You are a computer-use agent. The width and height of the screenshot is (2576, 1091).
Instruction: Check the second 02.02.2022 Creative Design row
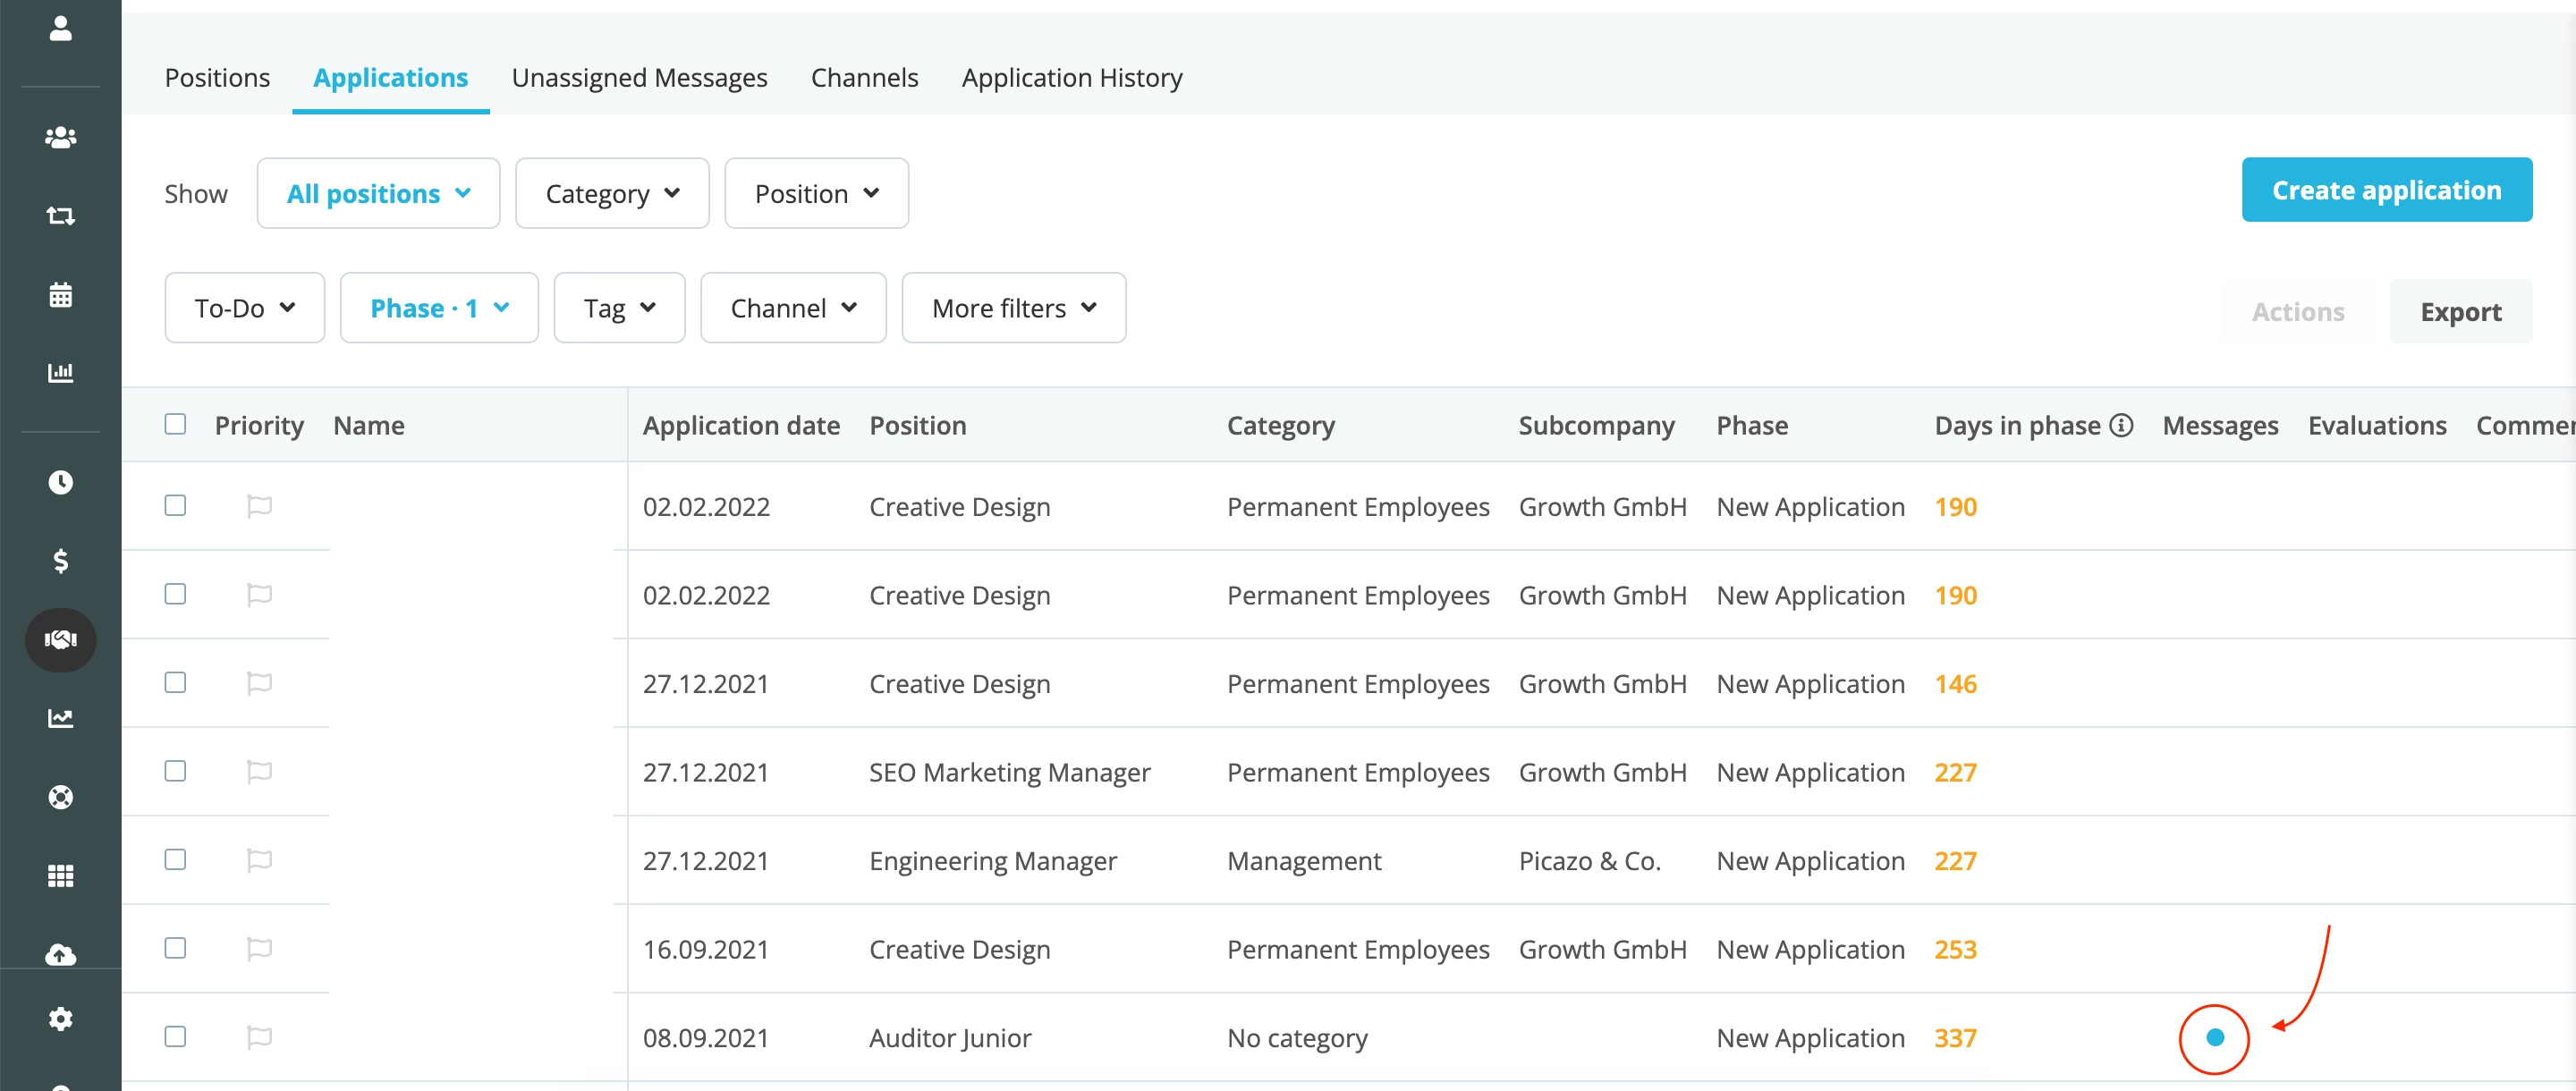175,594
